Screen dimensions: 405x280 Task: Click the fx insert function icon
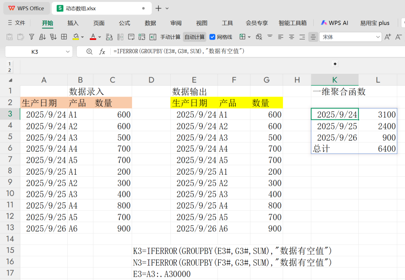pyautogui.click(x=102, y=52)
